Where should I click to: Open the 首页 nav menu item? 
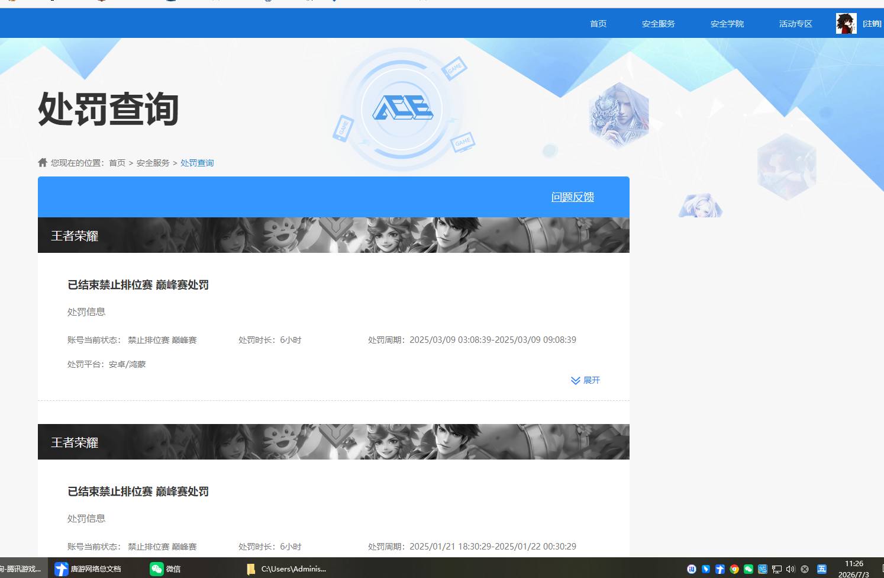click(x=598, y=24)
